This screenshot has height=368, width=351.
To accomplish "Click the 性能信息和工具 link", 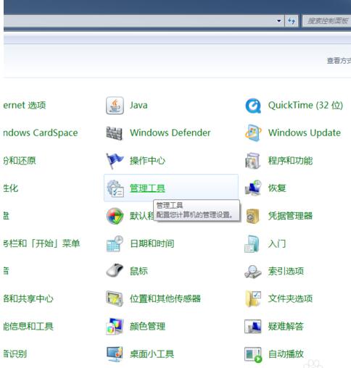I will tap(28, 327).
